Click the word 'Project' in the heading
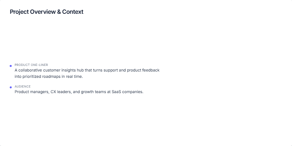Screen dimensions: 292x146 [x=19, y=12]
